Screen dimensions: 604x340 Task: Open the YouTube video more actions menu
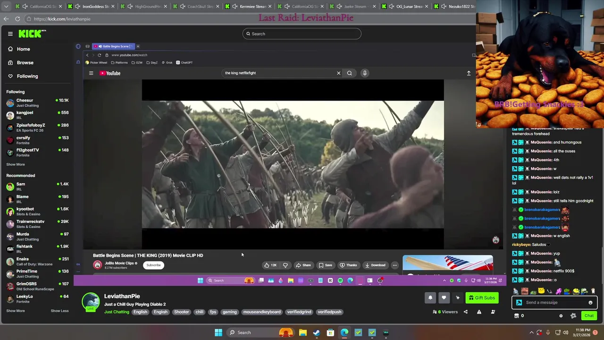click(395, 265)
